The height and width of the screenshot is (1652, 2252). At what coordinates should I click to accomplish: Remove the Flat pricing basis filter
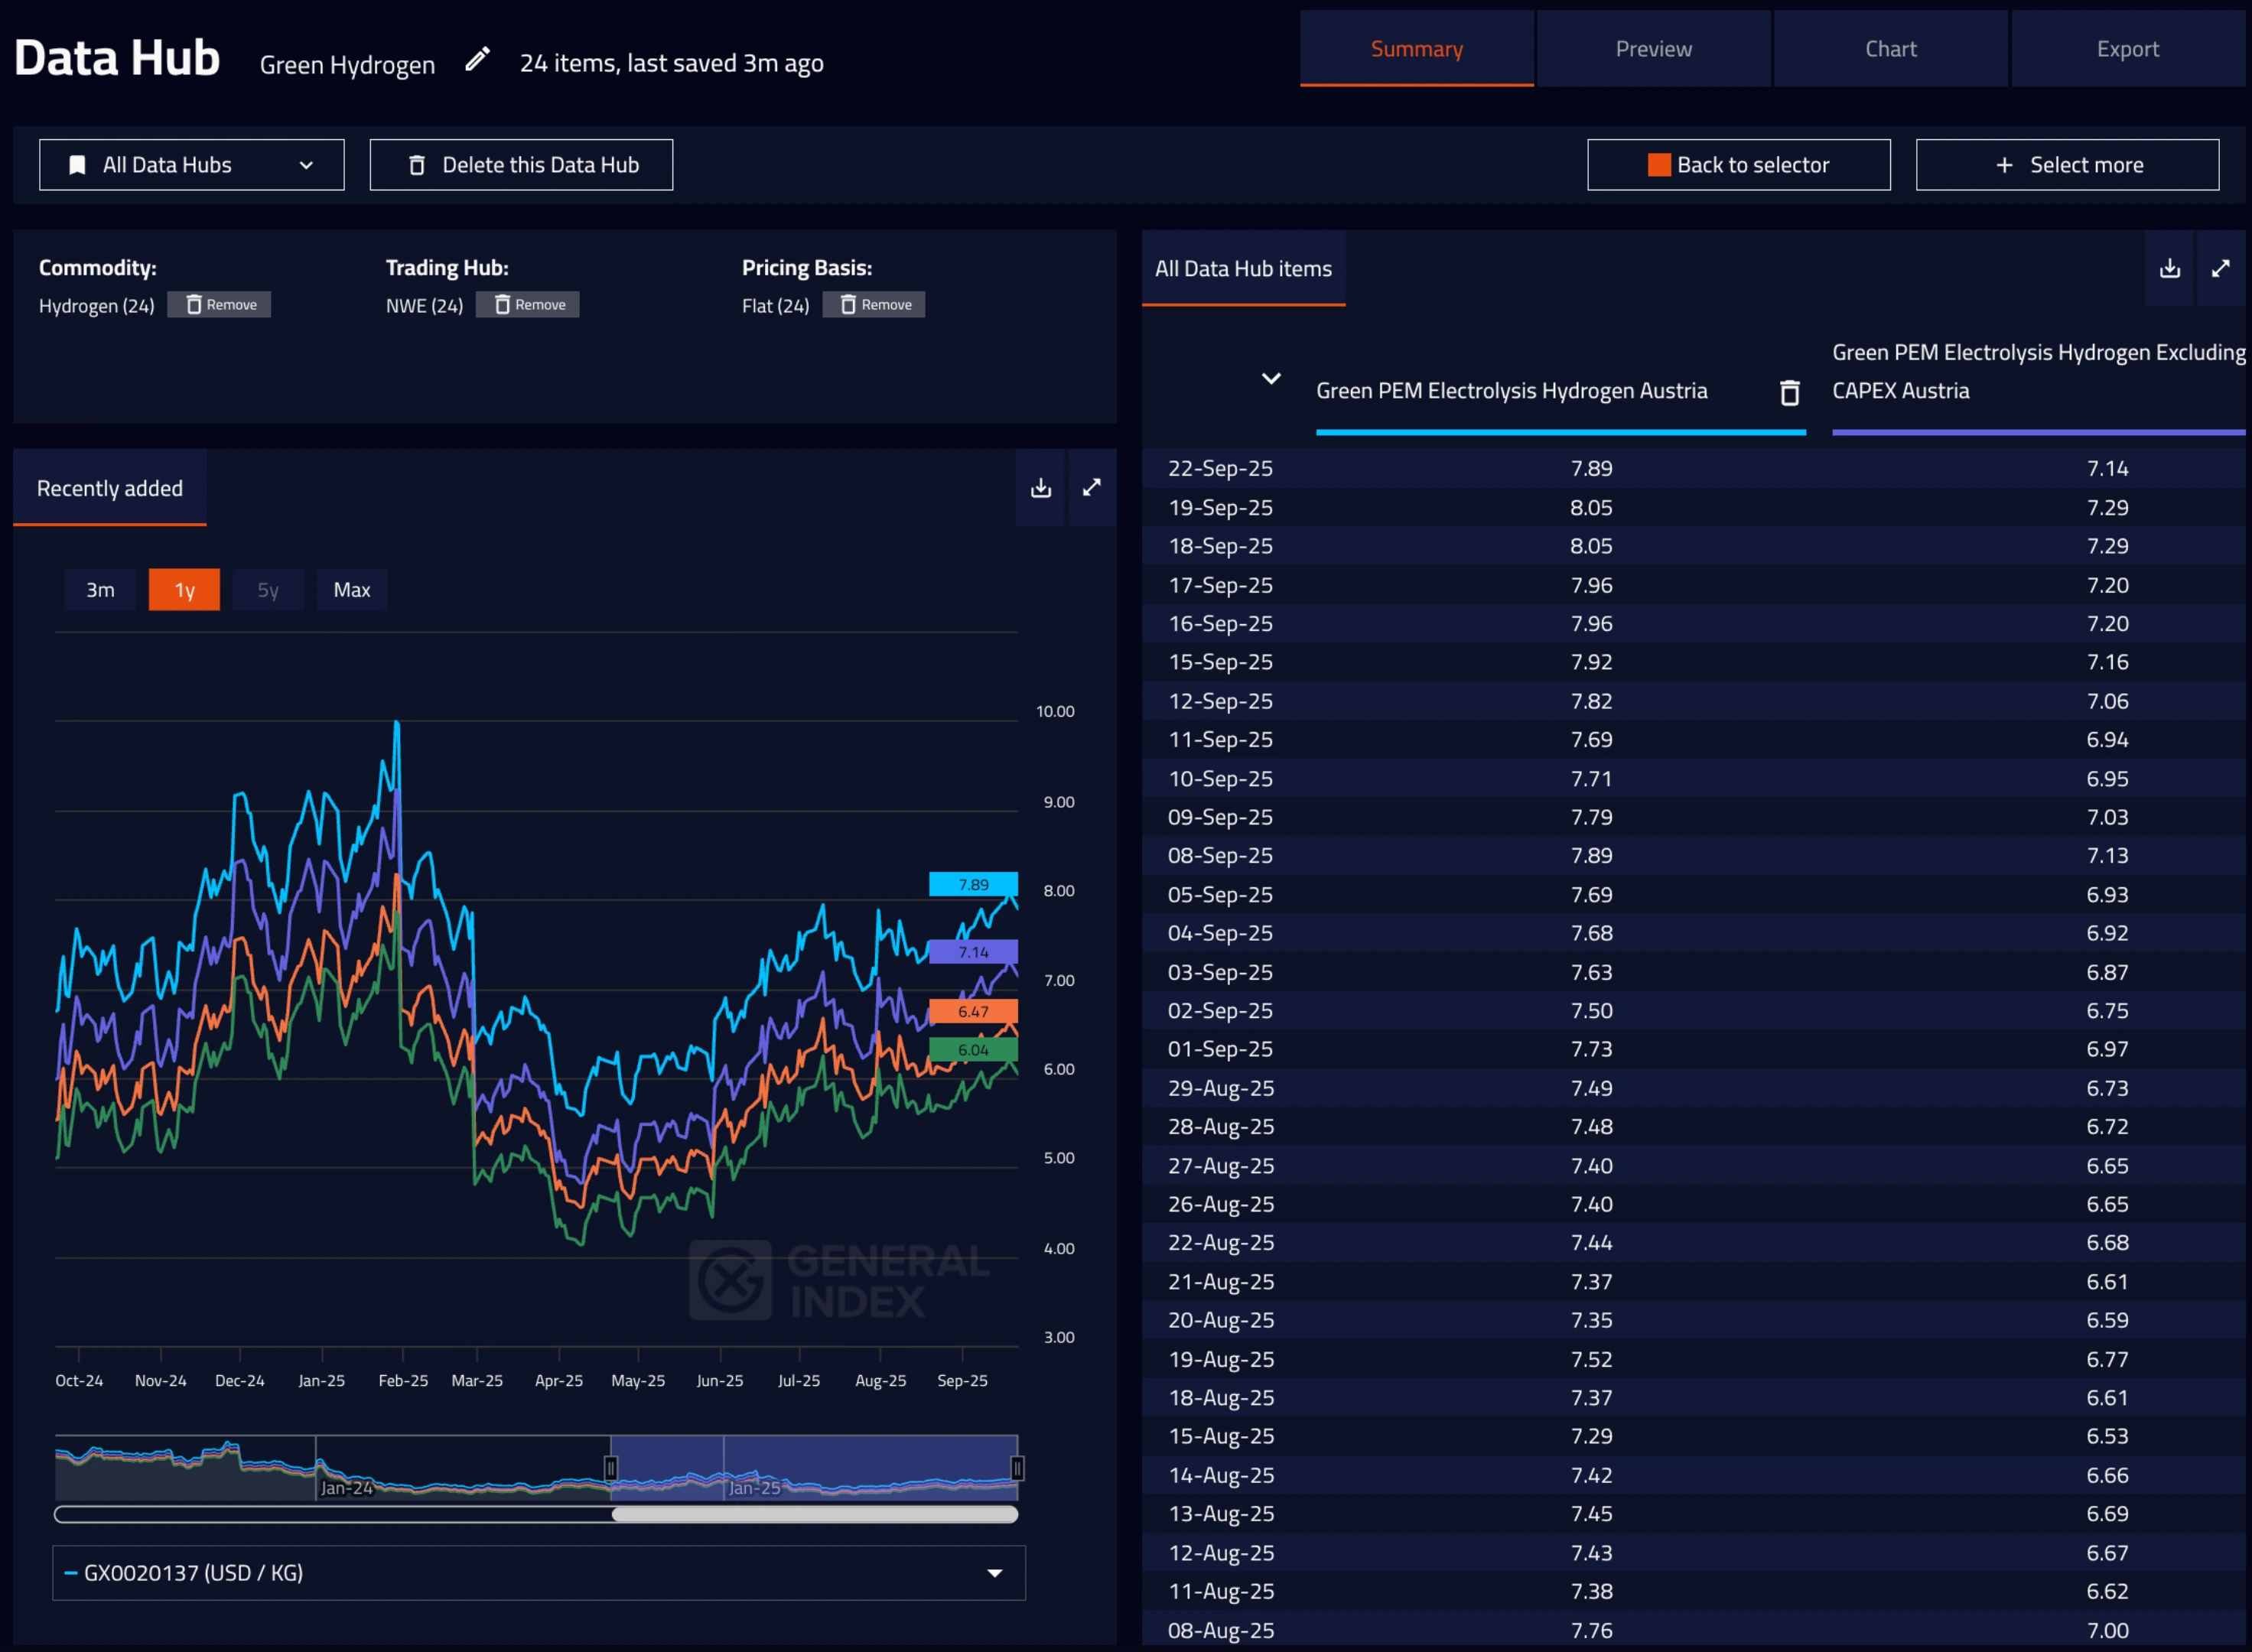874,305
